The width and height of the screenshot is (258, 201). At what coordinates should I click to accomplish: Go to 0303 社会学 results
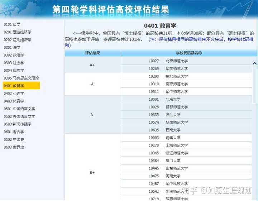point(14,63)
